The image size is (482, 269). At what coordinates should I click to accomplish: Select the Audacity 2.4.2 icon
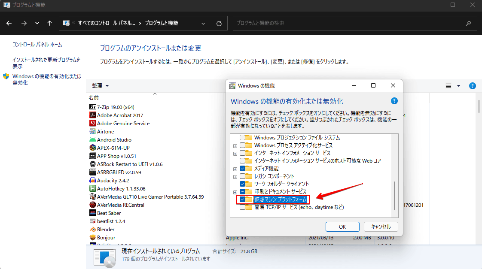92,180
